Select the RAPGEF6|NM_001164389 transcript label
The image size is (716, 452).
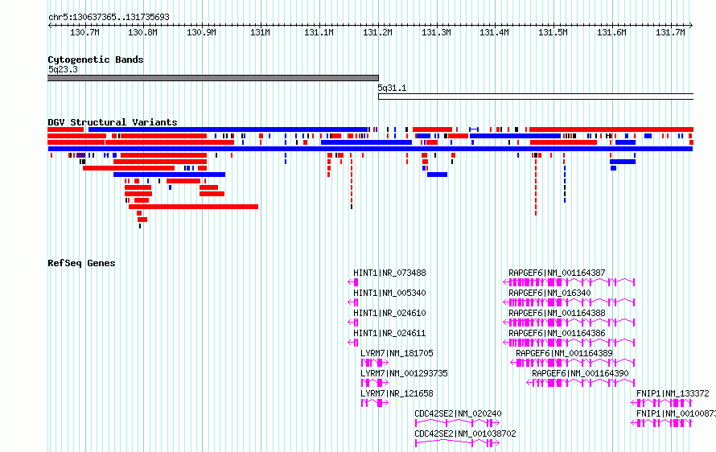[x=565, y=353]
